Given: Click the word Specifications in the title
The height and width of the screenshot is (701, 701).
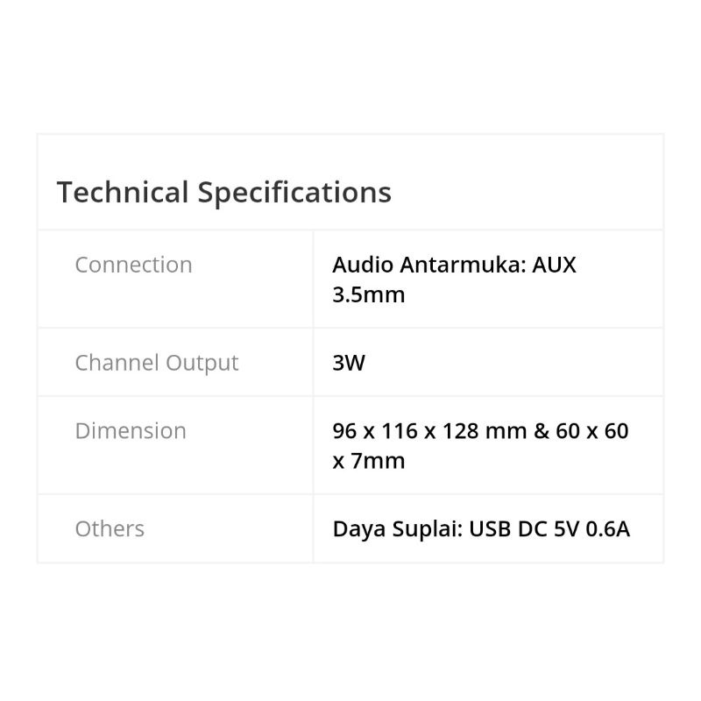Looking at the screenshot, I should pyautogui.click(x=294, y=193).
